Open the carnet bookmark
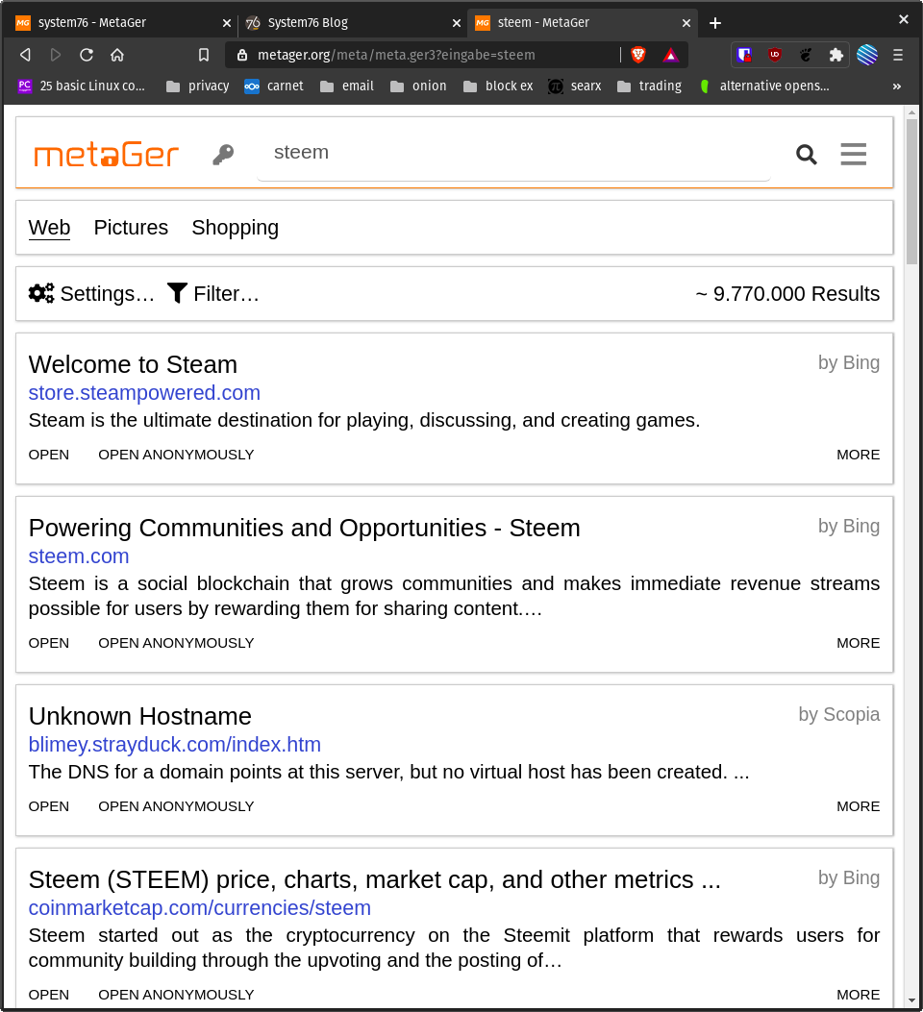This screenshot has width=923, height=1012. 274,86
